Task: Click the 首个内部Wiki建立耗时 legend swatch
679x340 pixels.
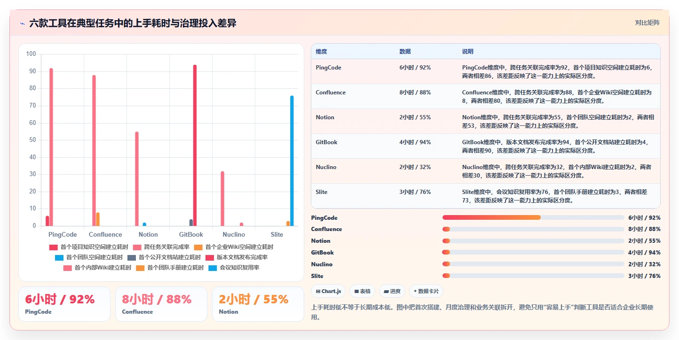Action: (x=67, y=268)
